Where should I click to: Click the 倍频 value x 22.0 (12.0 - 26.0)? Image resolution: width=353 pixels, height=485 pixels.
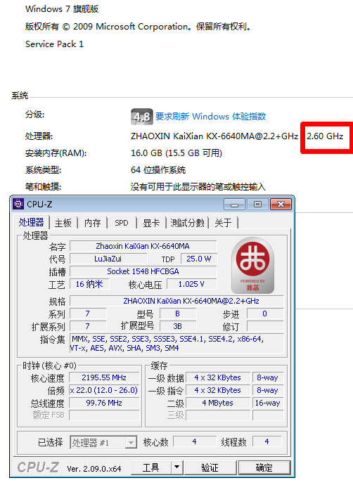(104, 390)
